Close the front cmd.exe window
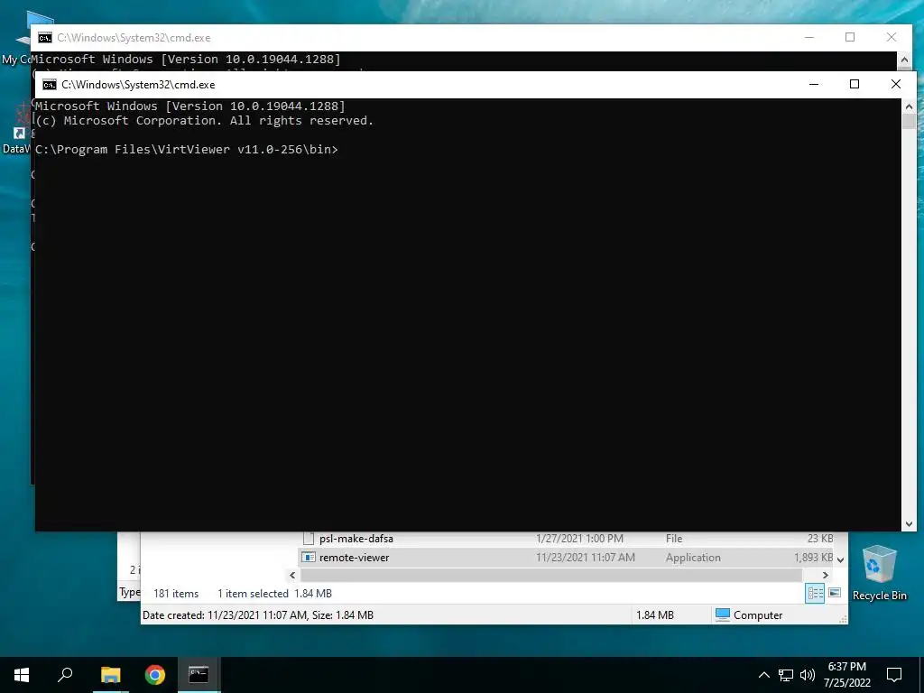This screenshot has height=693, width=924. [x=896, y=84]
